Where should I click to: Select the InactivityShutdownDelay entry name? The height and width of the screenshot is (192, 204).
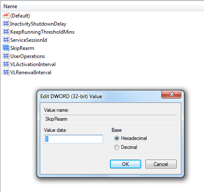point(38,24)
